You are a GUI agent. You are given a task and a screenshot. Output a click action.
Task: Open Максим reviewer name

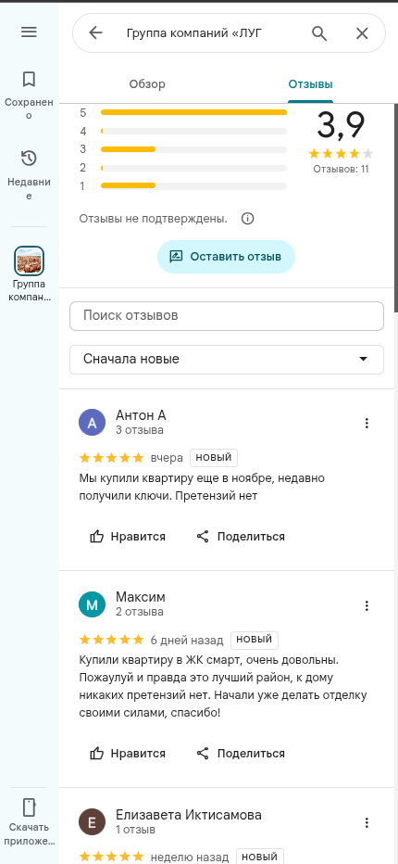(141, 597)
